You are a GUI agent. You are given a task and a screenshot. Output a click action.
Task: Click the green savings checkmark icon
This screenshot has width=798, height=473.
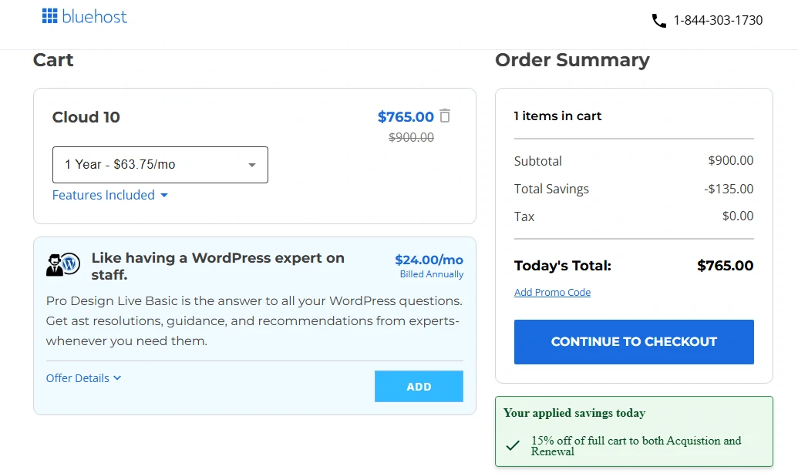(x=513, y=445)
